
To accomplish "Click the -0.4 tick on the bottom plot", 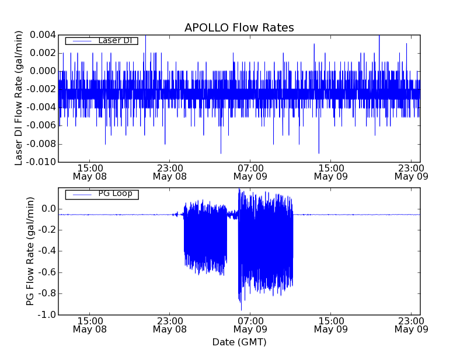I will [47, 251].
